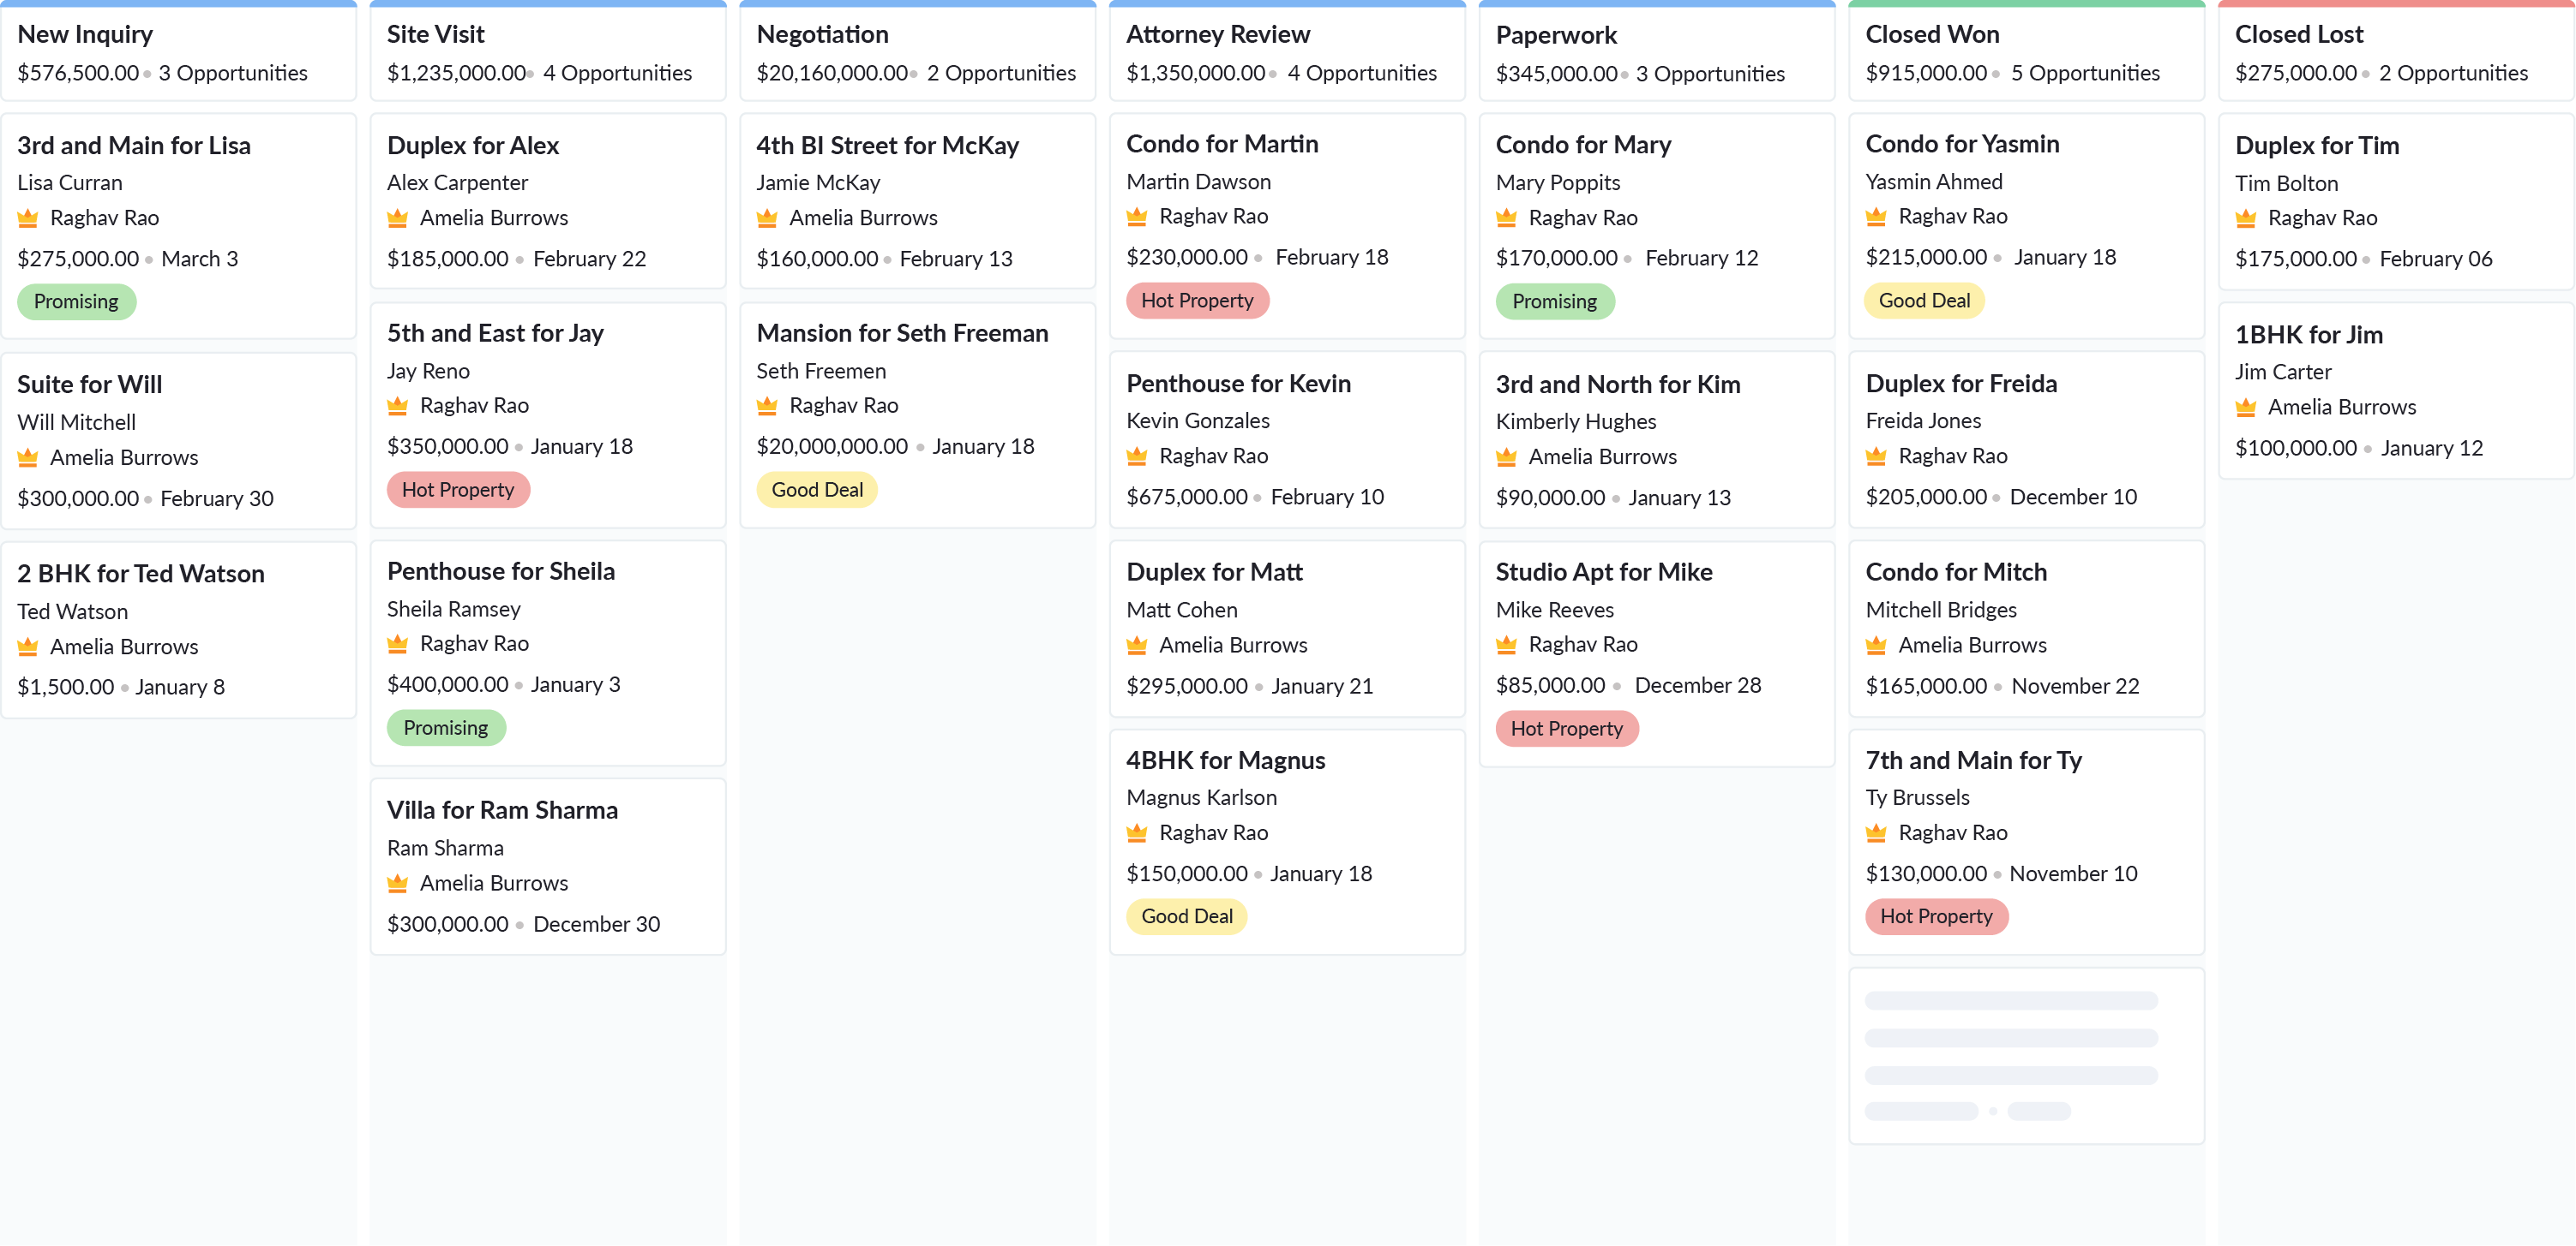
Task: Select the Attorney Review stage header
Action: pos(1217,34)
